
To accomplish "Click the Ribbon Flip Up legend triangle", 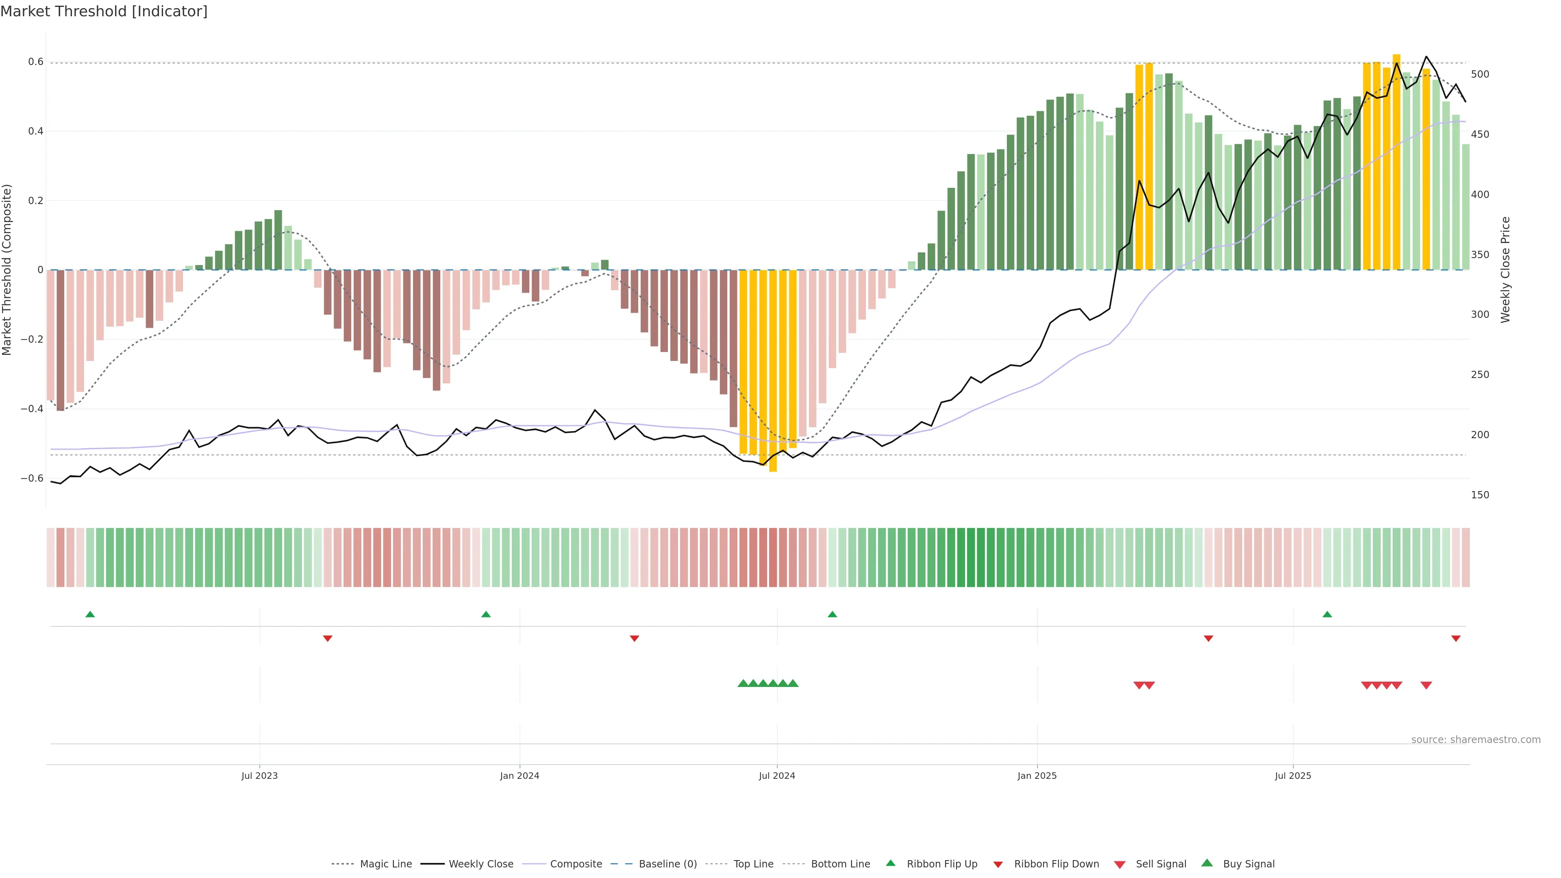I will coord(890,863).
